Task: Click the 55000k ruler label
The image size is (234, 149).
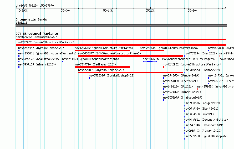Action: (x=65, y=11)
